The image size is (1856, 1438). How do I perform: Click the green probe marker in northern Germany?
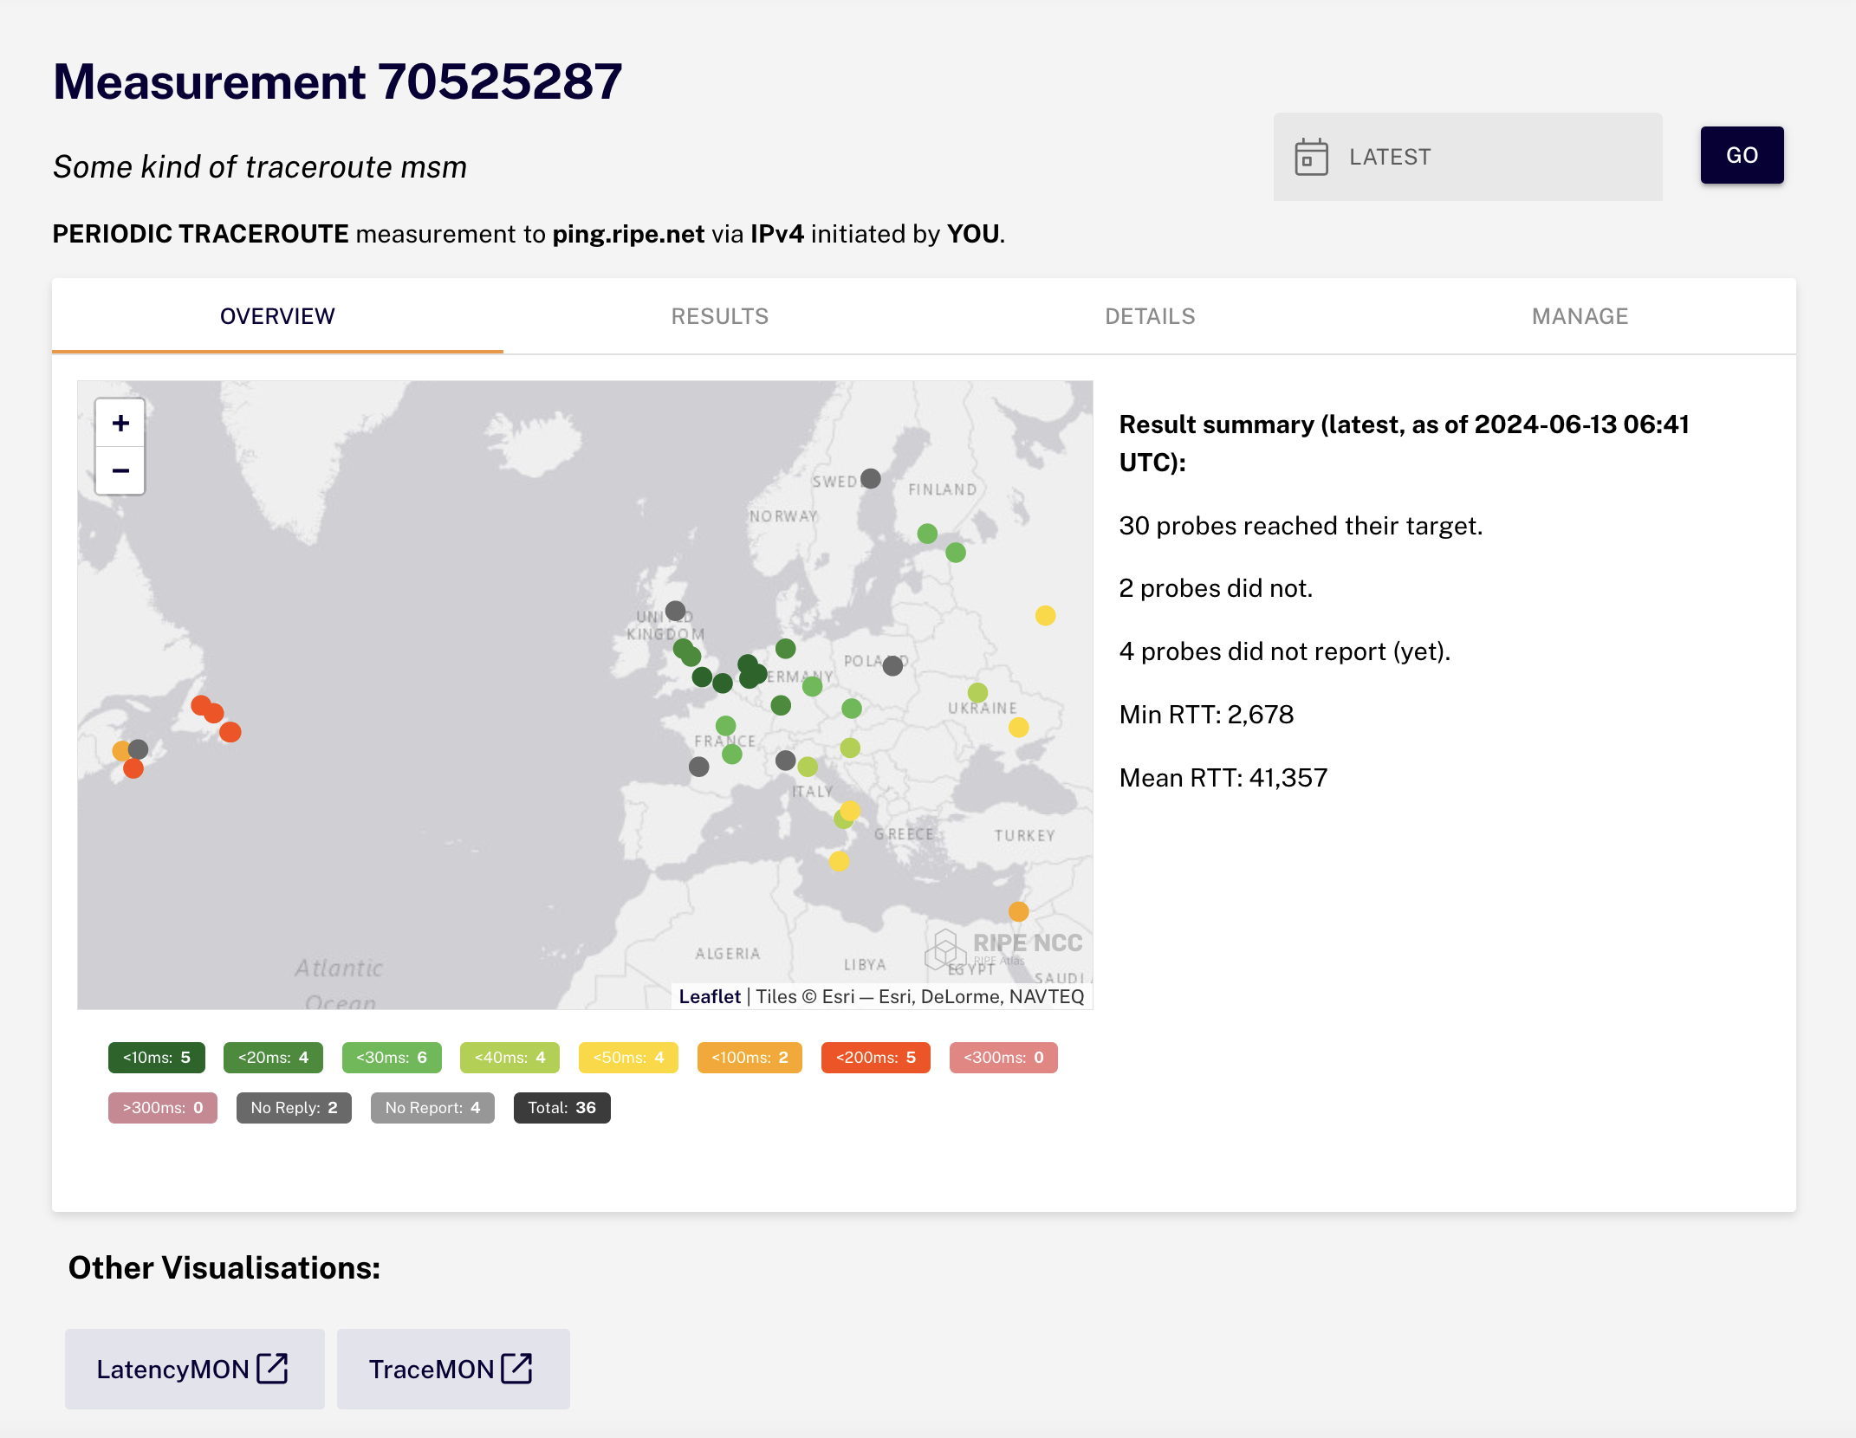click(786, 649)
